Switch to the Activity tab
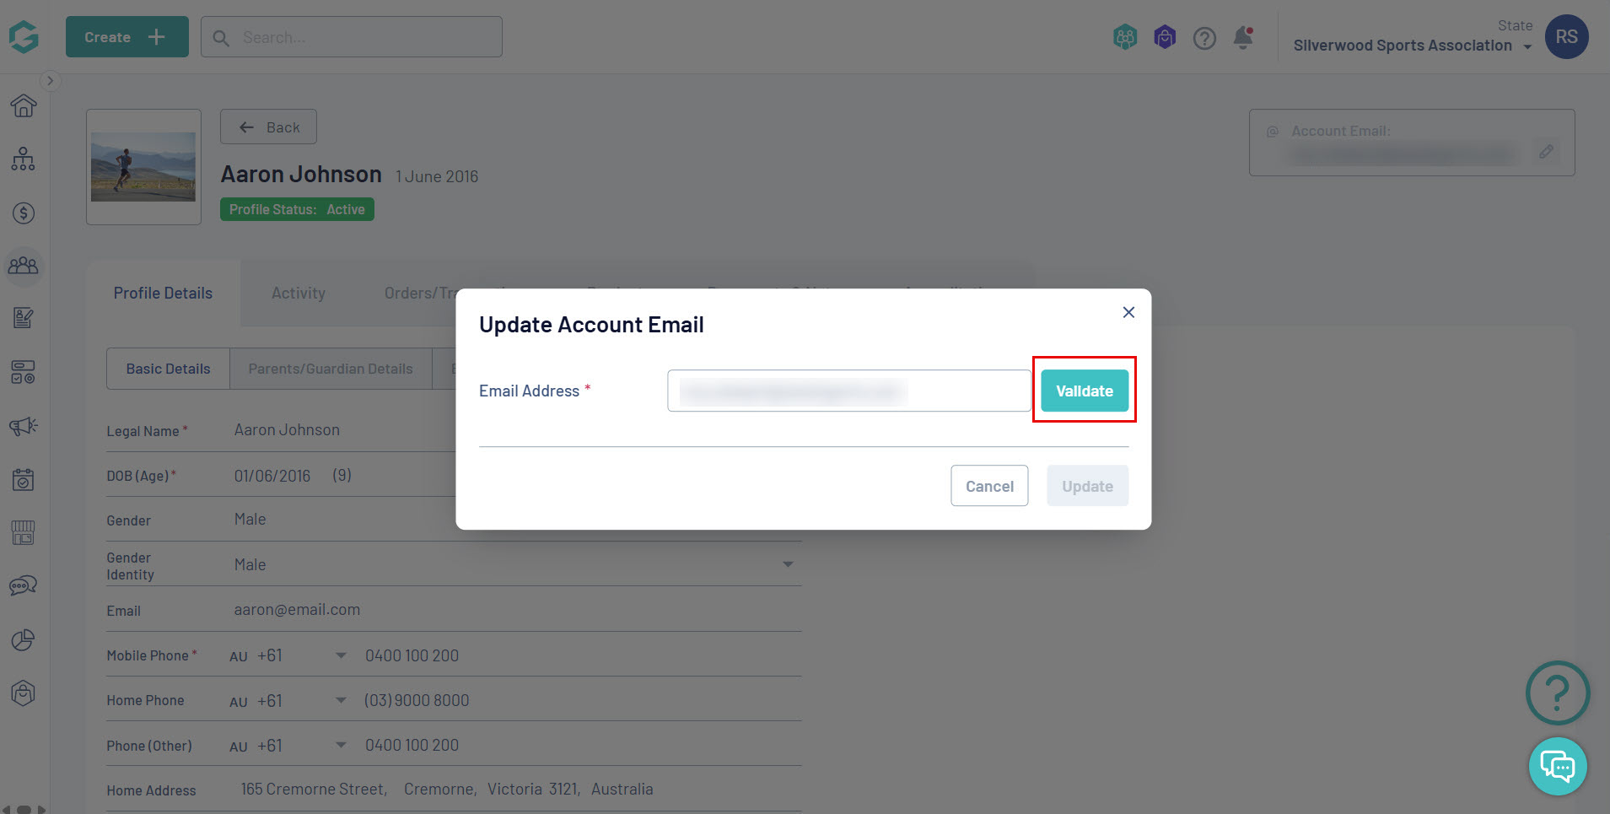 click(x=299, y=294)
